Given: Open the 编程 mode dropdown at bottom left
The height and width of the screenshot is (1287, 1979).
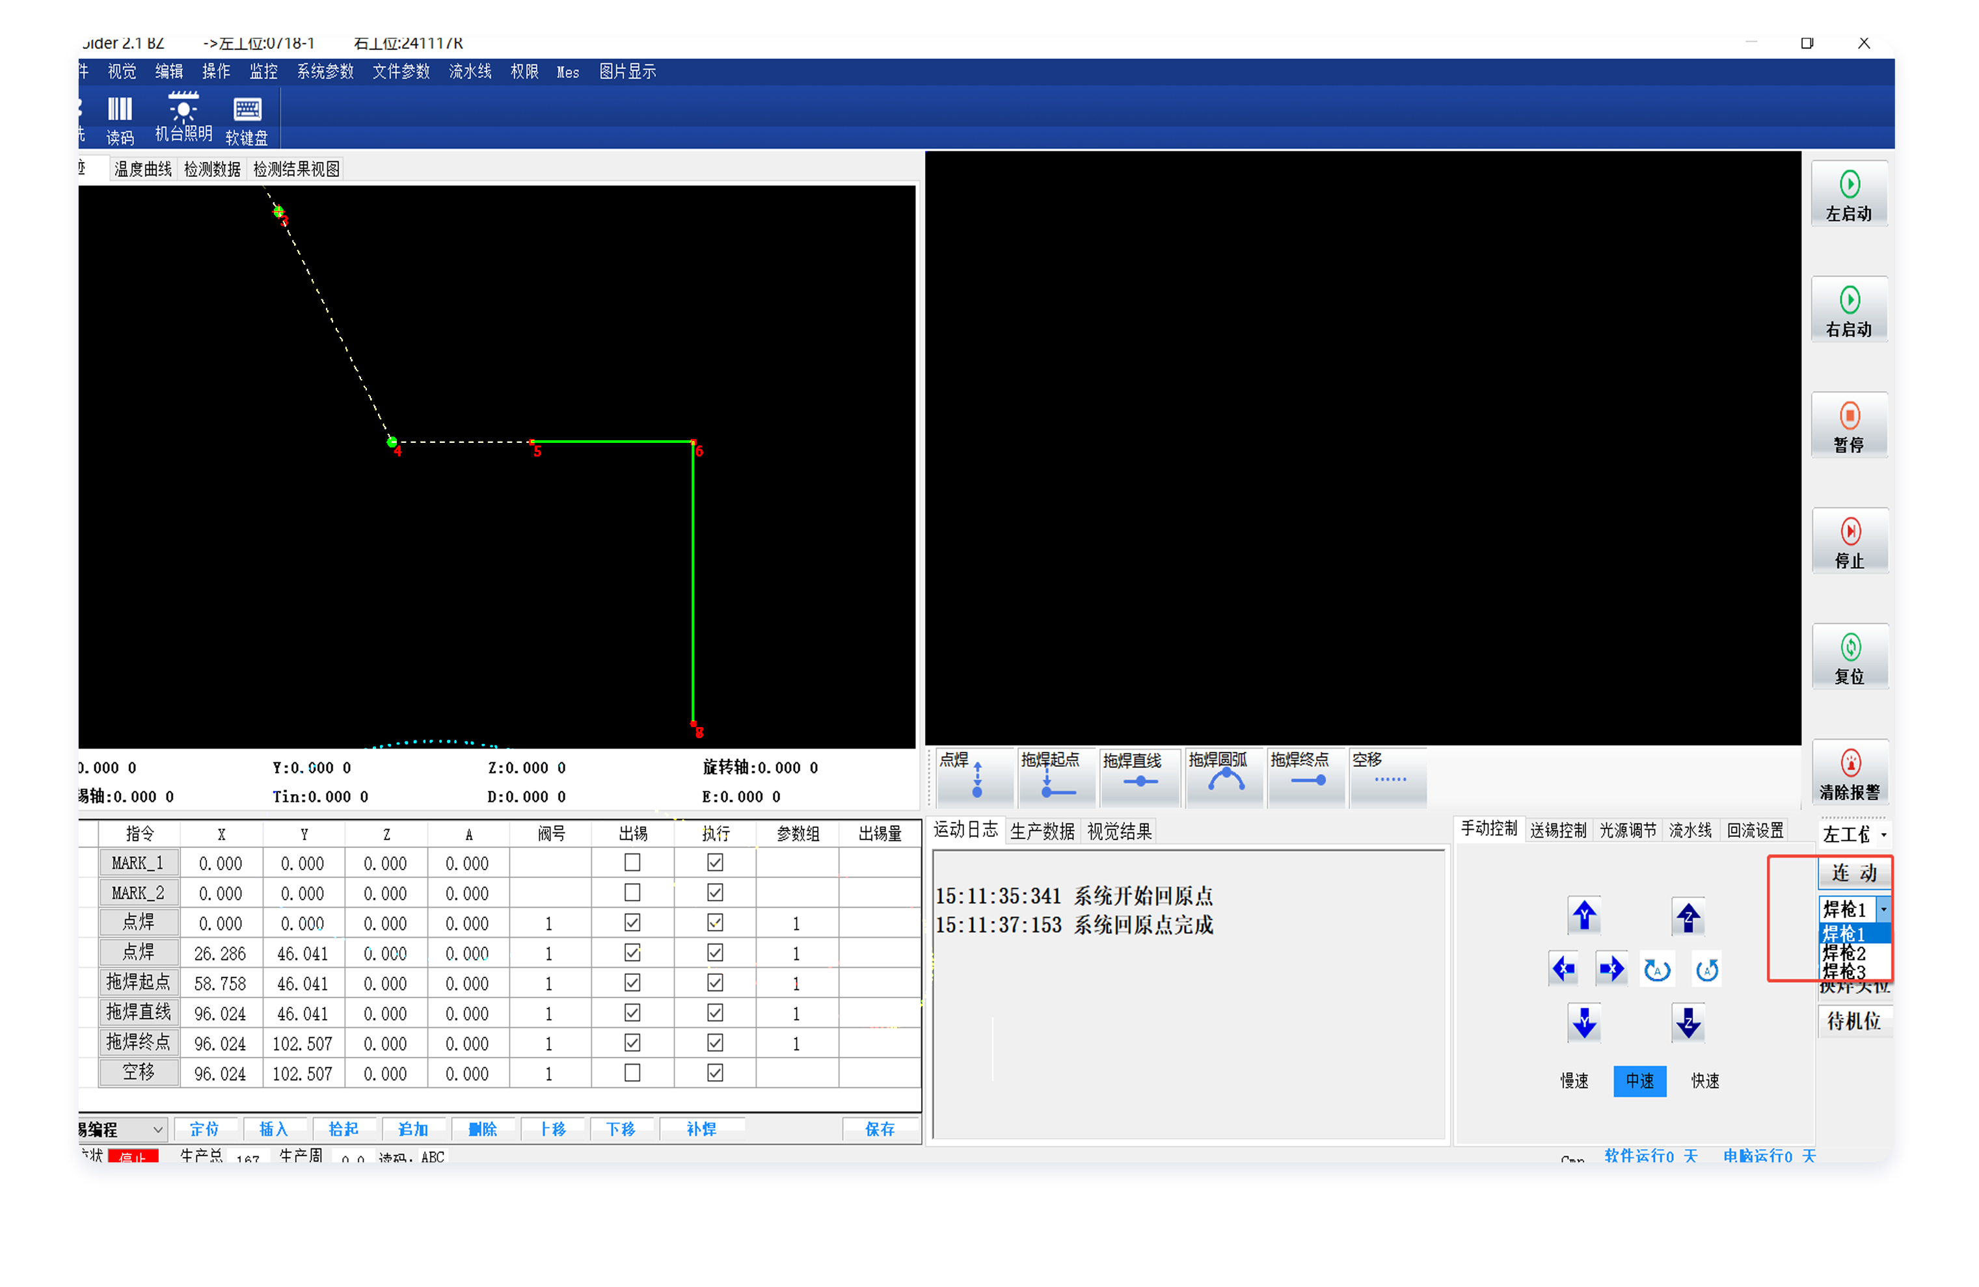Looking at the screenshot, I should point(157,1129).
